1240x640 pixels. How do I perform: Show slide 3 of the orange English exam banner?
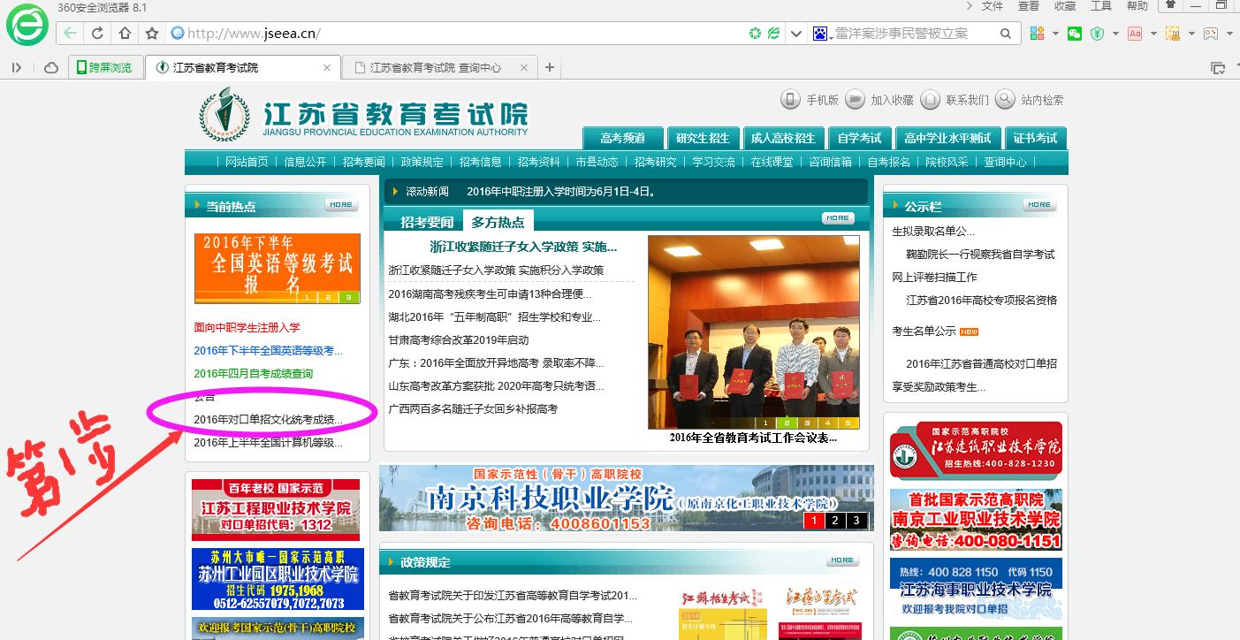pos(348,297)
